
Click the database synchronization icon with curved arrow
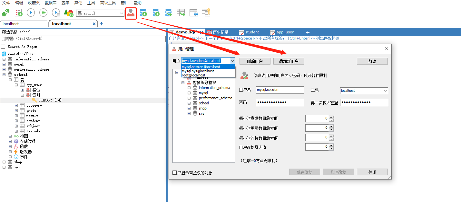click(168, 13)
